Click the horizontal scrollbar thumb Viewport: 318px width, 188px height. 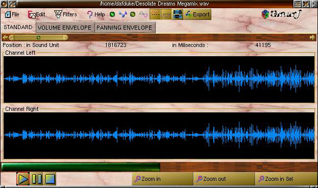(x=38, y=37)
